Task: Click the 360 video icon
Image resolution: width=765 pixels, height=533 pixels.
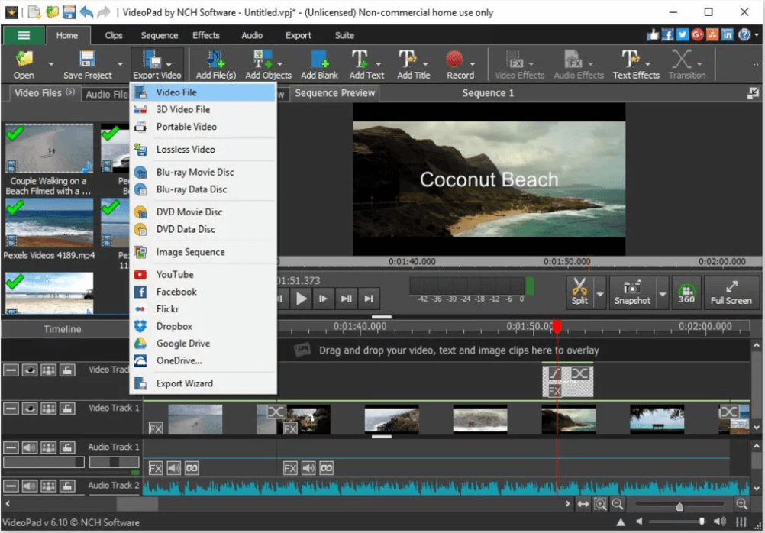Action: 686,292
